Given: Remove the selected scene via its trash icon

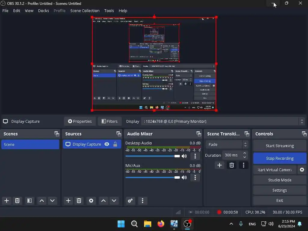Looking at the screenshot, I should [17, 201].
